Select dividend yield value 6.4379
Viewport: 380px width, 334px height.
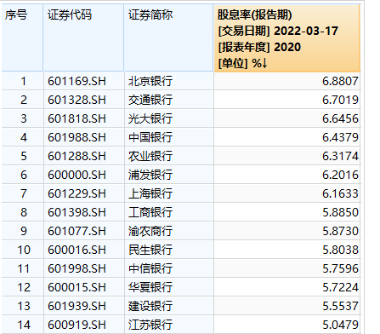click(340, 137)
